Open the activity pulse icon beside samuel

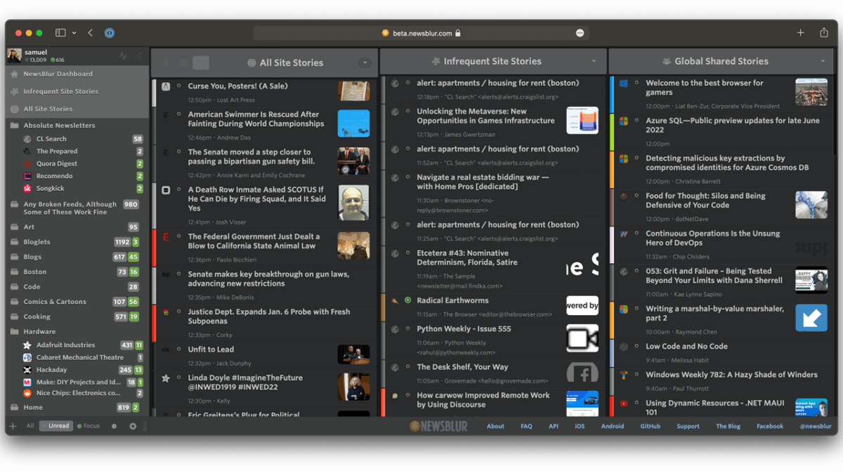coord(124,56)
